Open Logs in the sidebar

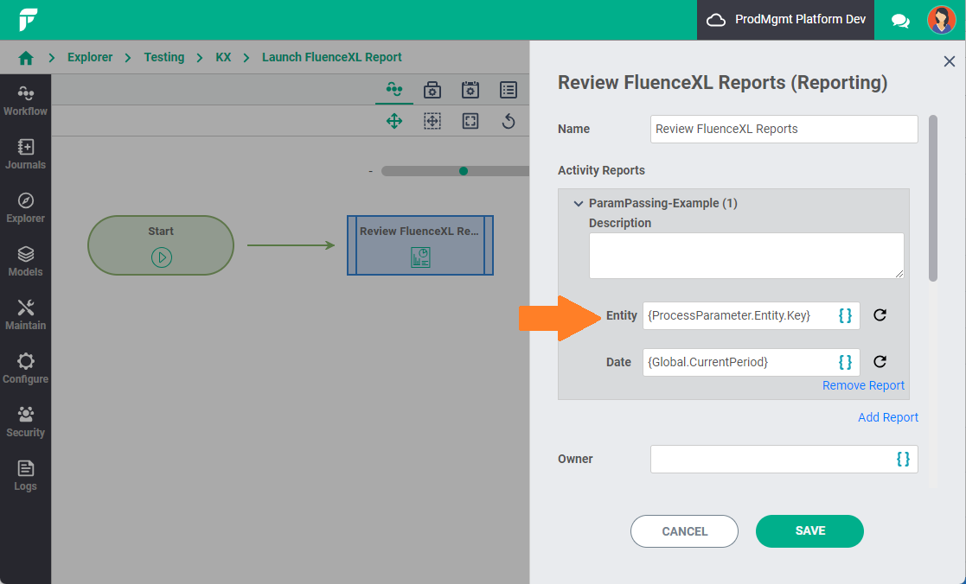coord(25,476)
